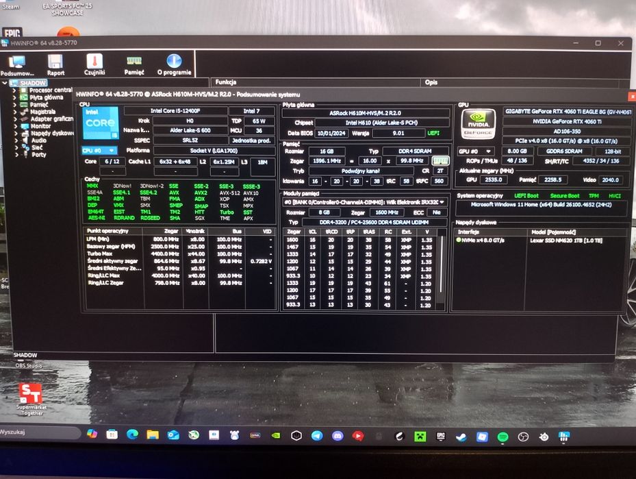
Task: Expand the Płyta główna node arrow
Action: (14, 98)
